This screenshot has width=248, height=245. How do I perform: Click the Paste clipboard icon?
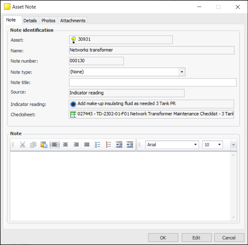click(x=44, y=145)
